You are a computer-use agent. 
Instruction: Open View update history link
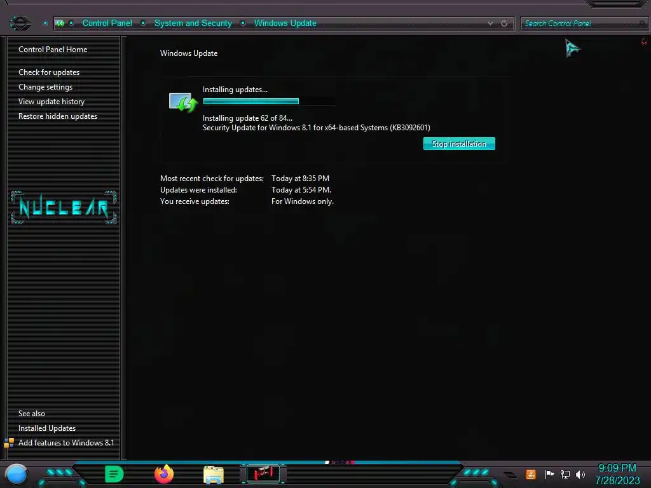51,102
